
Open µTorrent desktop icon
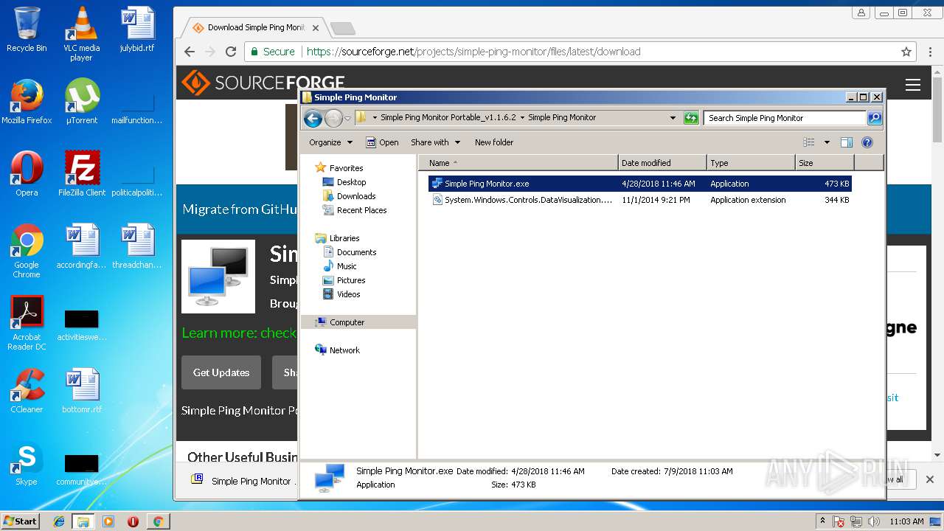click(81, 102)
